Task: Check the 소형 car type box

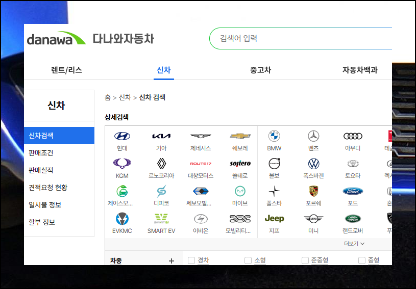Action: pyautogui.click(x=248, y=260)
